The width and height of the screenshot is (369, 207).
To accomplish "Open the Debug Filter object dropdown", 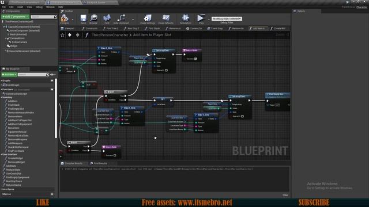I will tap(227, 18).
